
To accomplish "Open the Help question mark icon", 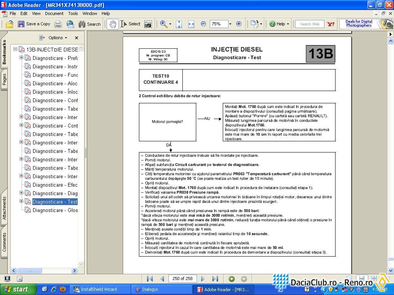I will [x=272, y=24].
